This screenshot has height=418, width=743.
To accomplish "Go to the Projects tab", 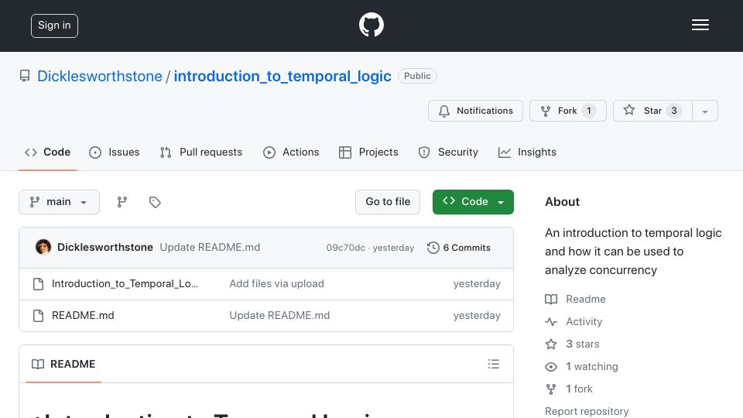I will pyautogui.click(x=368, y=152).
